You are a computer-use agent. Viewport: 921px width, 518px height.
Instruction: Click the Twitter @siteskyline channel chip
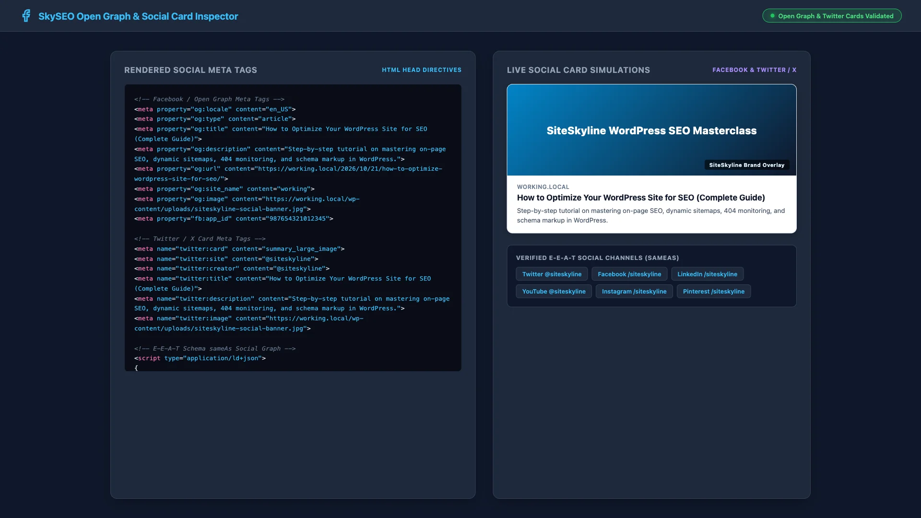click(x=552, y=274)
